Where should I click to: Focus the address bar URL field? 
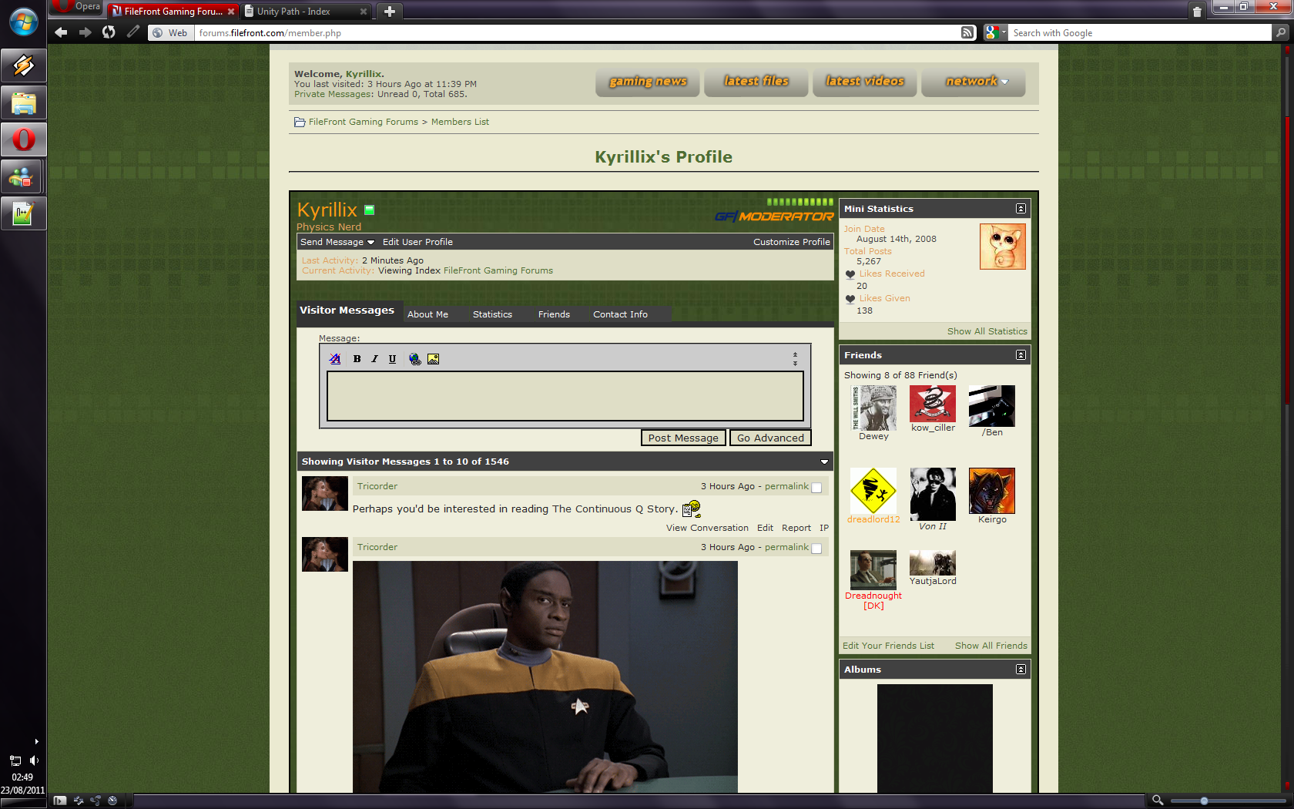tap(578, 33)
